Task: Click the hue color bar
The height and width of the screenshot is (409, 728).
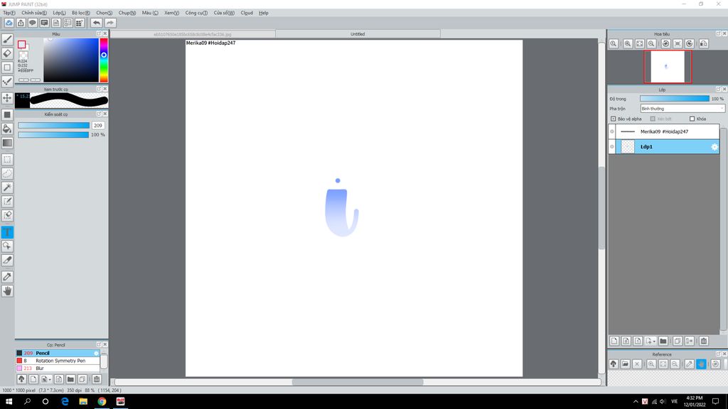Action: (x=104, y=60)
